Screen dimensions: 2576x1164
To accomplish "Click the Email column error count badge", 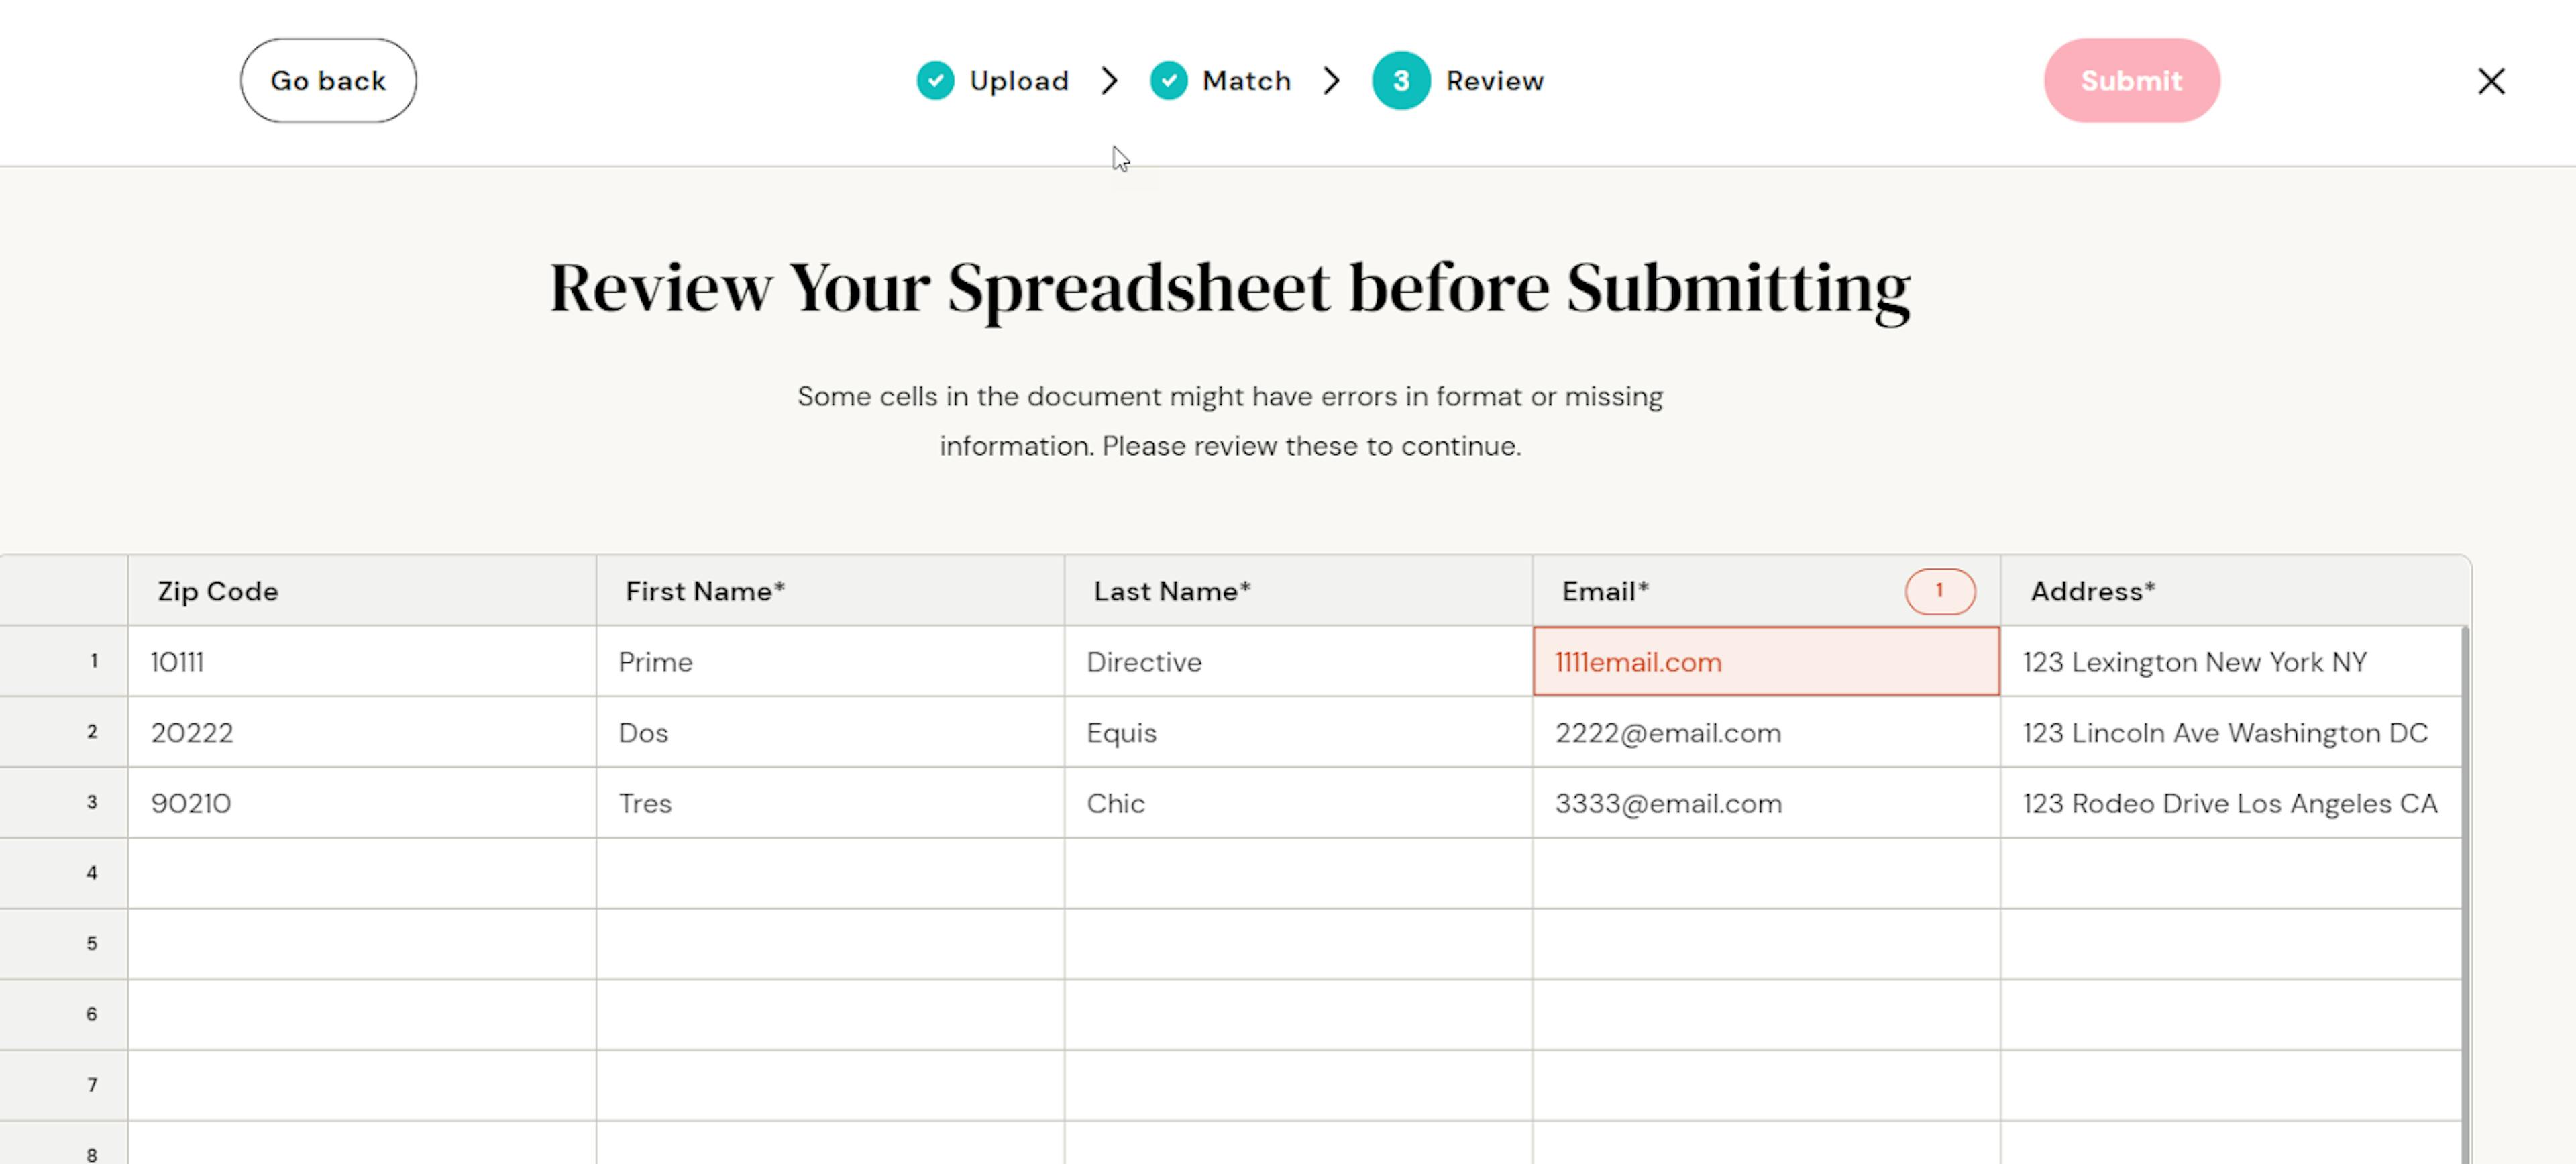I will 1939,591.
